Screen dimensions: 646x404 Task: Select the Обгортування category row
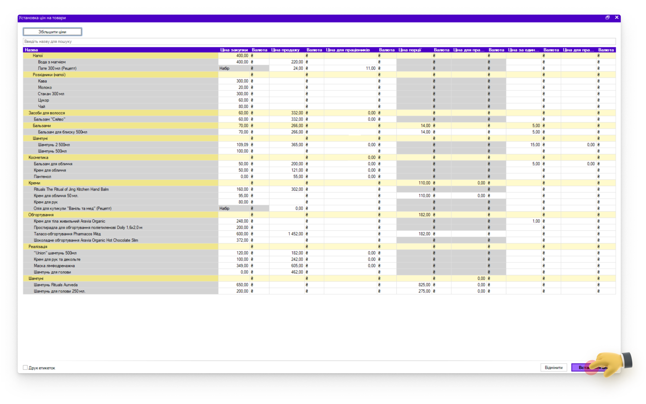319,215
